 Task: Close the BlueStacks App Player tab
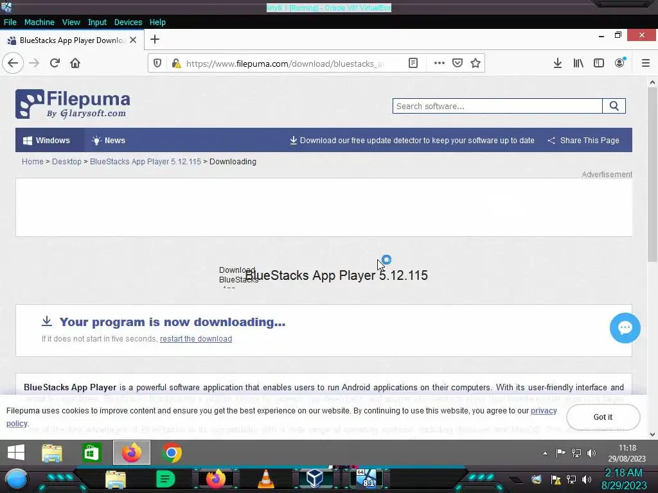coord(133,40)
